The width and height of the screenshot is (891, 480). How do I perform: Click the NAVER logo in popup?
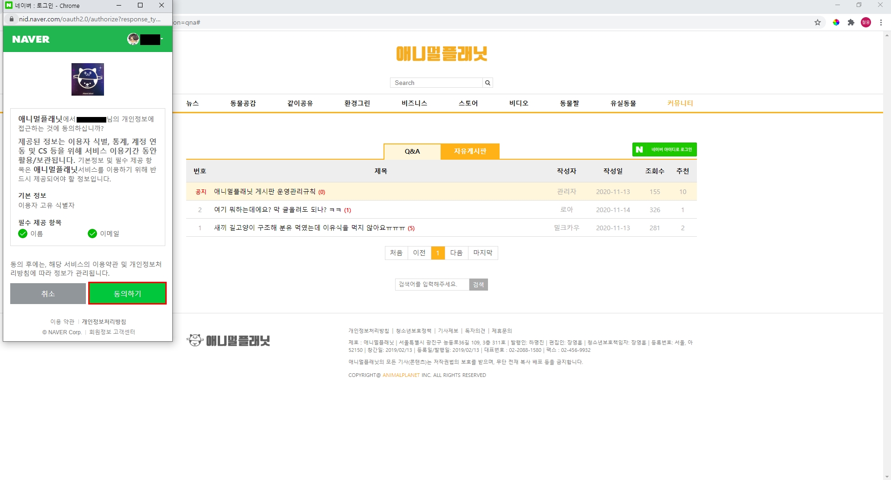pyautogui.click(x=31, y=39)
